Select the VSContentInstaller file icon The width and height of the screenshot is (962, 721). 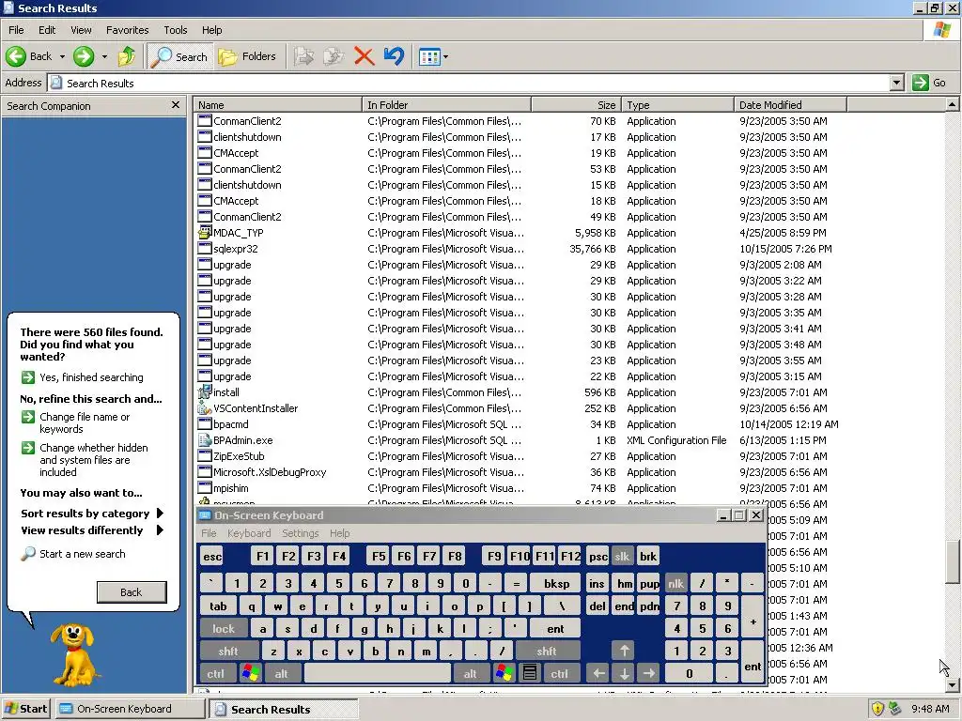pyautogui.click(x=205, y=407)
